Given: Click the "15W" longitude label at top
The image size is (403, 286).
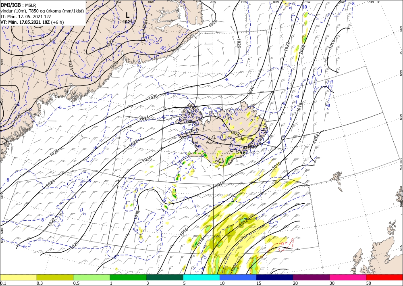Looking at the screenshot, I should [x=244, y=2].
